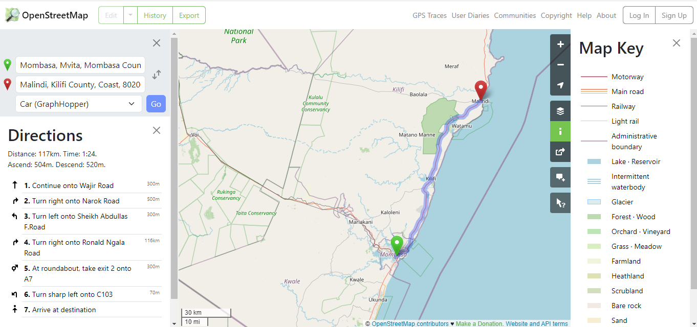Click the Log In button
This screenshot has height=327, width=697.
639,15
